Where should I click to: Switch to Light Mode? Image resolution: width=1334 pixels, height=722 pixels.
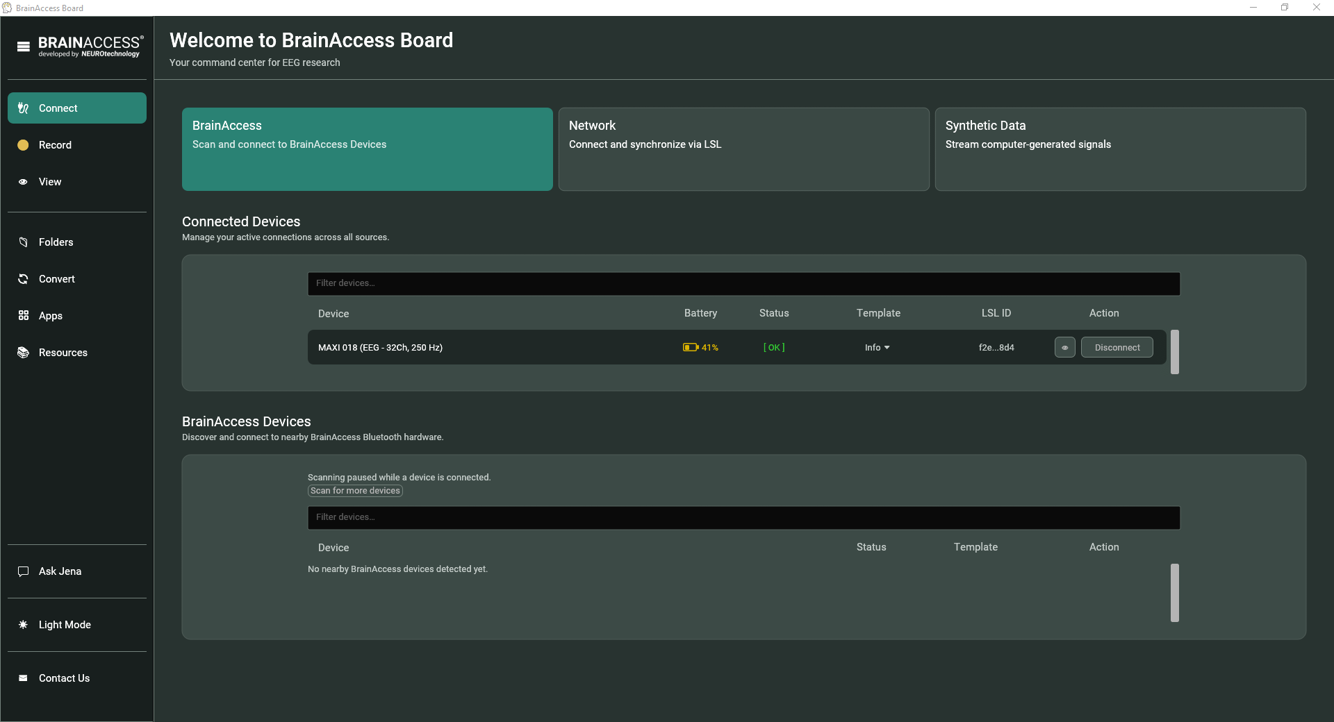click(x=77, y=625)
